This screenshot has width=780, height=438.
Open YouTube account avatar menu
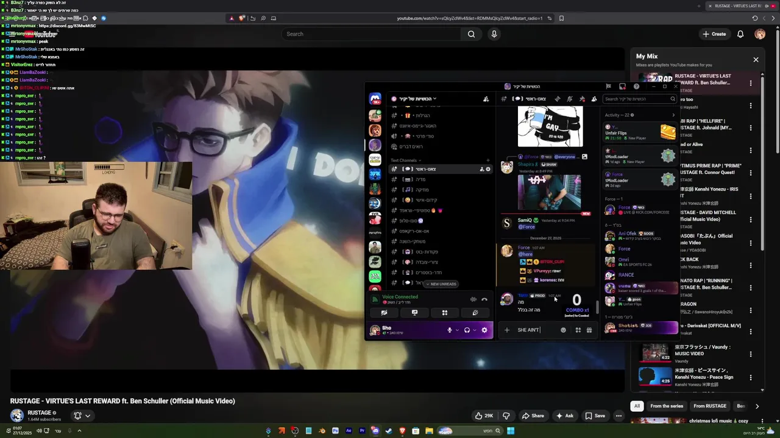[760, 34]
